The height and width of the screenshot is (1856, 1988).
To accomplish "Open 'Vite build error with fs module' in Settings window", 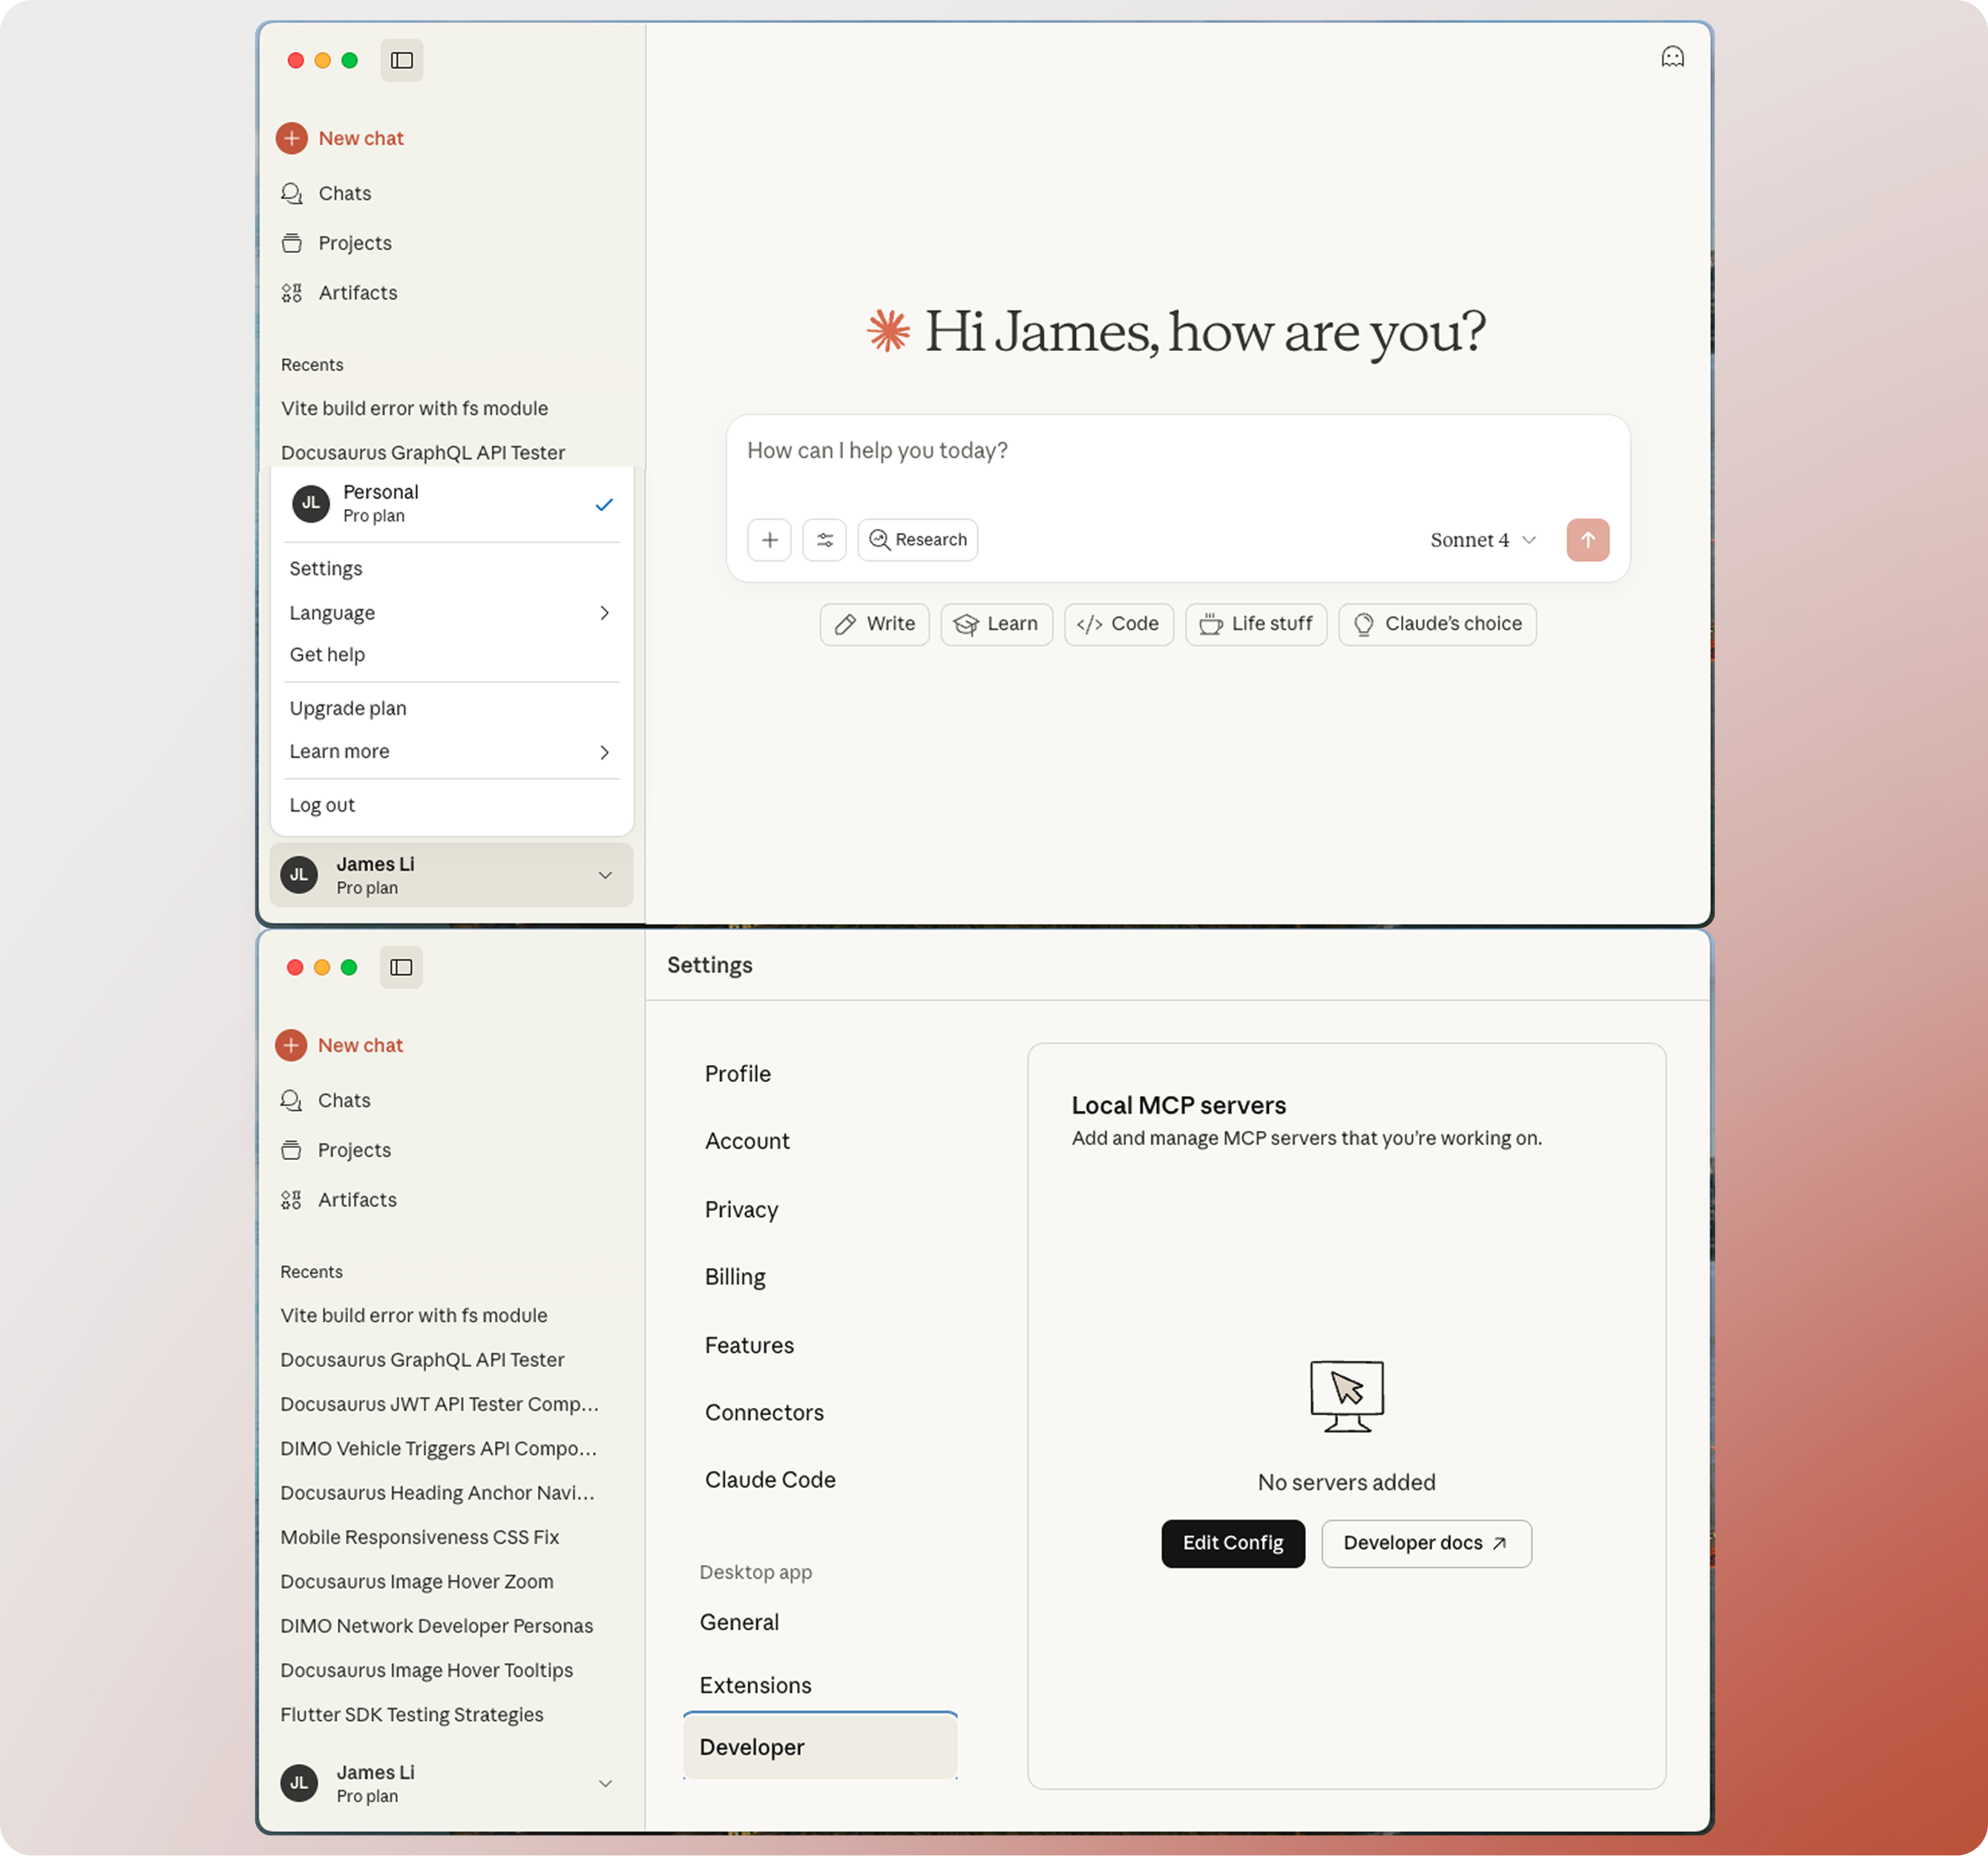I will 413,1316.
